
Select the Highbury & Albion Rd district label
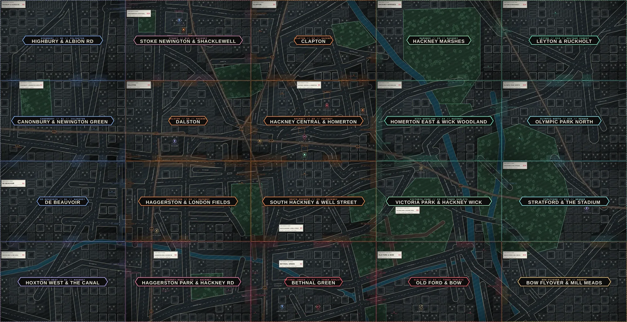click(x=63, y=40)
